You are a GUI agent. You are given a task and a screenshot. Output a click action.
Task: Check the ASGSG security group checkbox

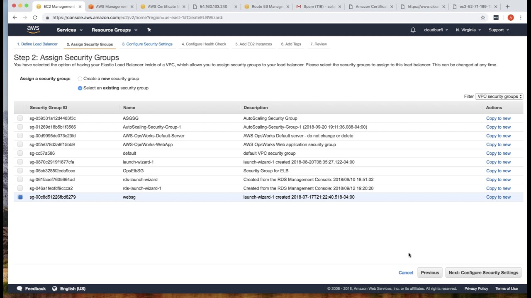[20, 118]
